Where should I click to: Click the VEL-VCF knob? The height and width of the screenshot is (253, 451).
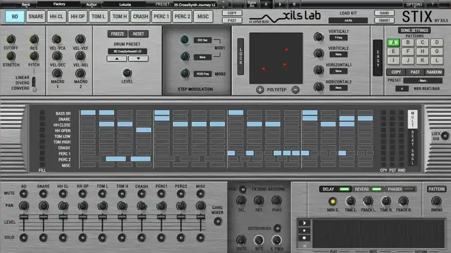(x=80, y=39)
